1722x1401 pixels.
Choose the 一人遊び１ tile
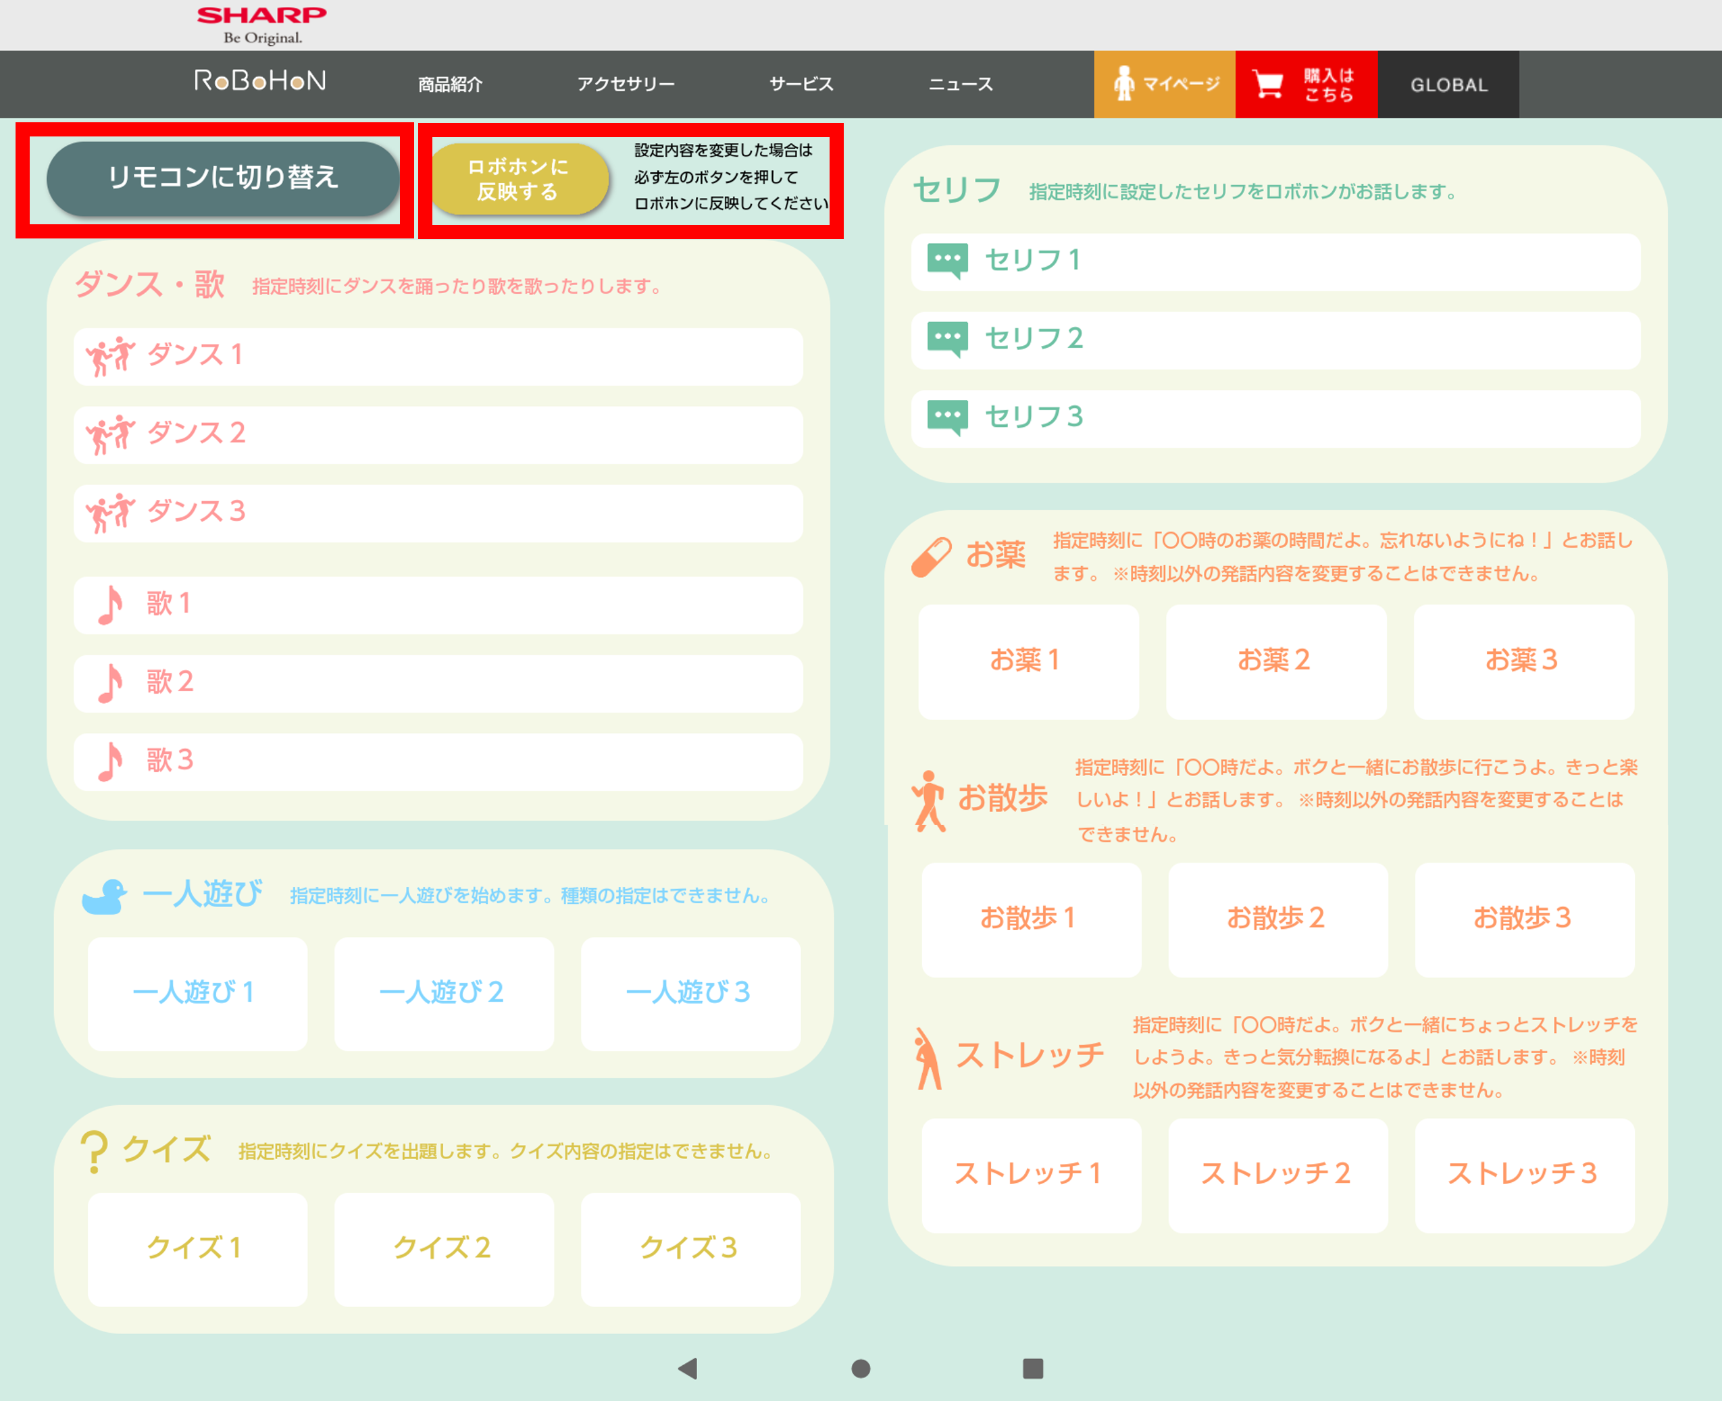tap(197, 994)
